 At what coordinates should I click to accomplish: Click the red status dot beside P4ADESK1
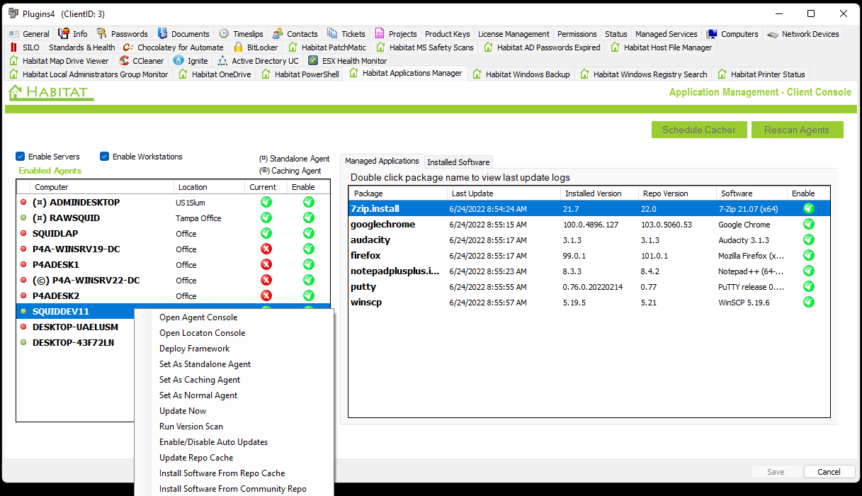click(x=24, y=265)
